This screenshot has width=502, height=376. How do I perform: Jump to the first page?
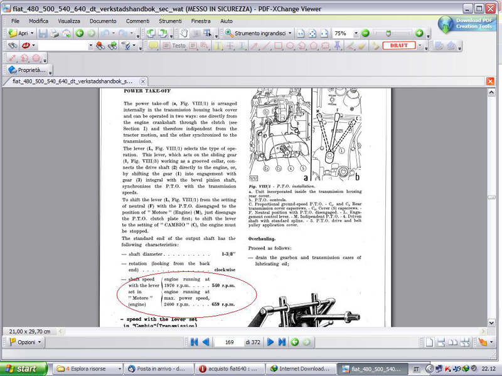point(194,342)
